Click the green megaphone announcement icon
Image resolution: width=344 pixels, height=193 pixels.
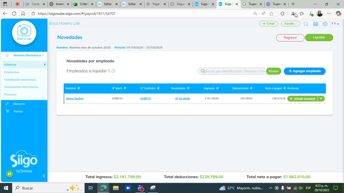point(10,174)
